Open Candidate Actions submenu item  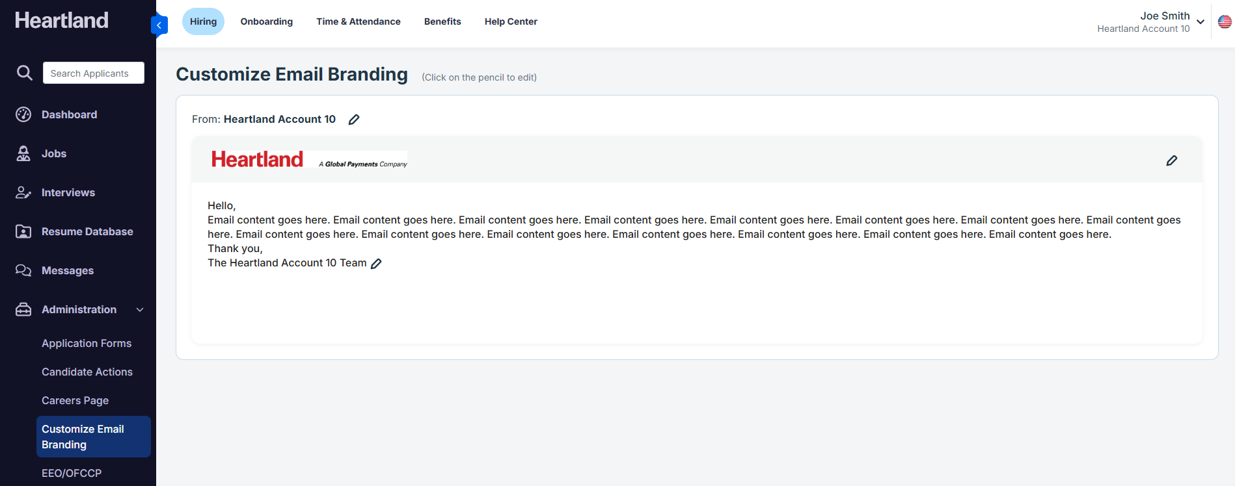tap(87, 372)
